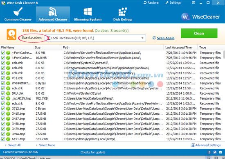225x159 pixels.
Task: Open Settings from the title bar
Action: tap(173, 2)
